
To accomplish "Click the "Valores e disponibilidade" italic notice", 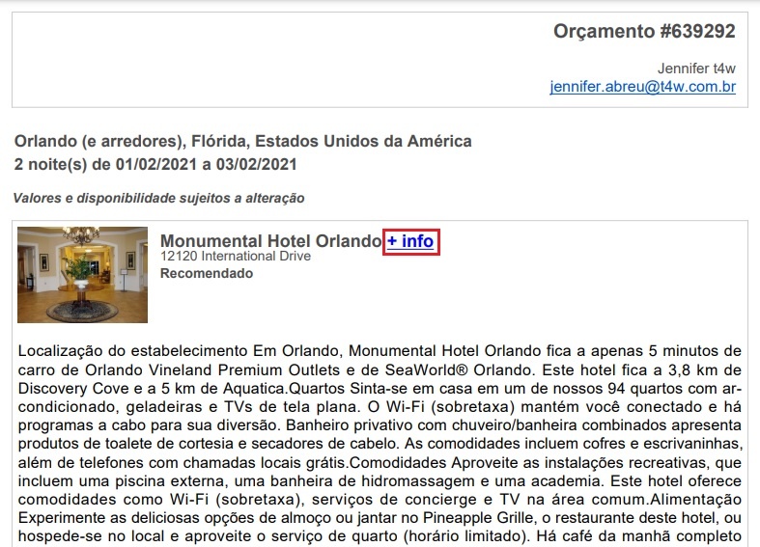I will tap(158, 198).
